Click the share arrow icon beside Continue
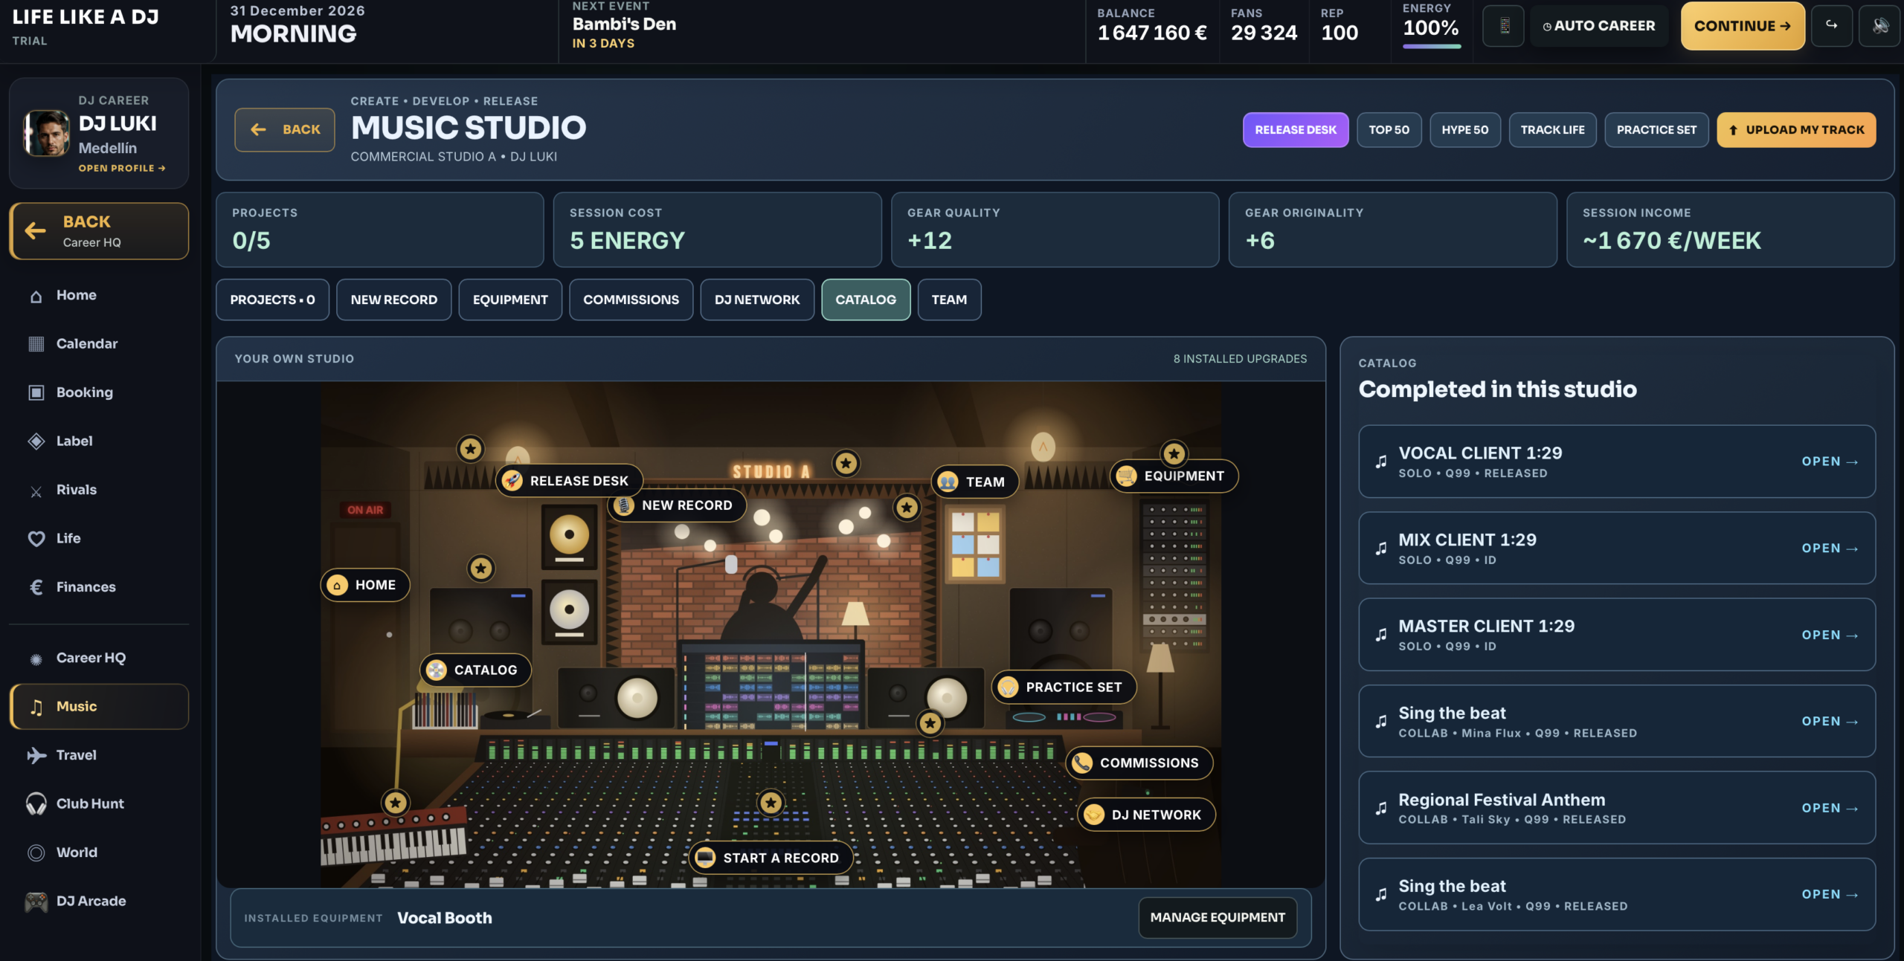 pos(1831,26)
